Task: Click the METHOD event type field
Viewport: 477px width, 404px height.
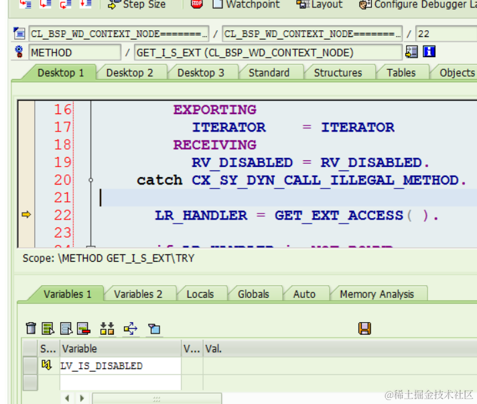Action: tap(75, 52)
